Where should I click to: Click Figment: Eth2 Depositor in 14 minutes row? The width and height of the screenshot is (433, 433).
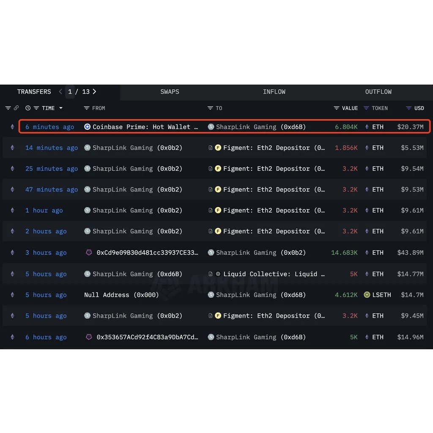(x=274, y=148)
